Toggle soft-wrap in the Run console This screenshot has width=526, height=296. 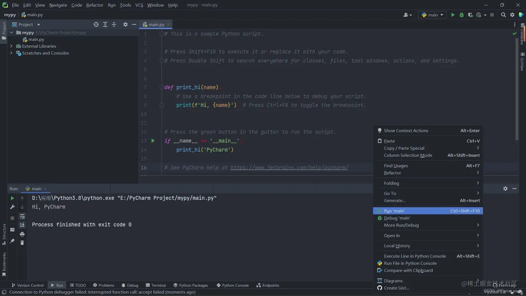[22, 216]
